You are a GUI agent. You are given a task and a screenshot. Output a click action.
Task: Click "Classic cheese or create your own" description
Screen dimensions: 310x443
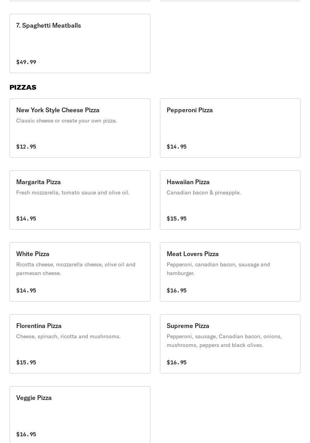tap(66, 121)
